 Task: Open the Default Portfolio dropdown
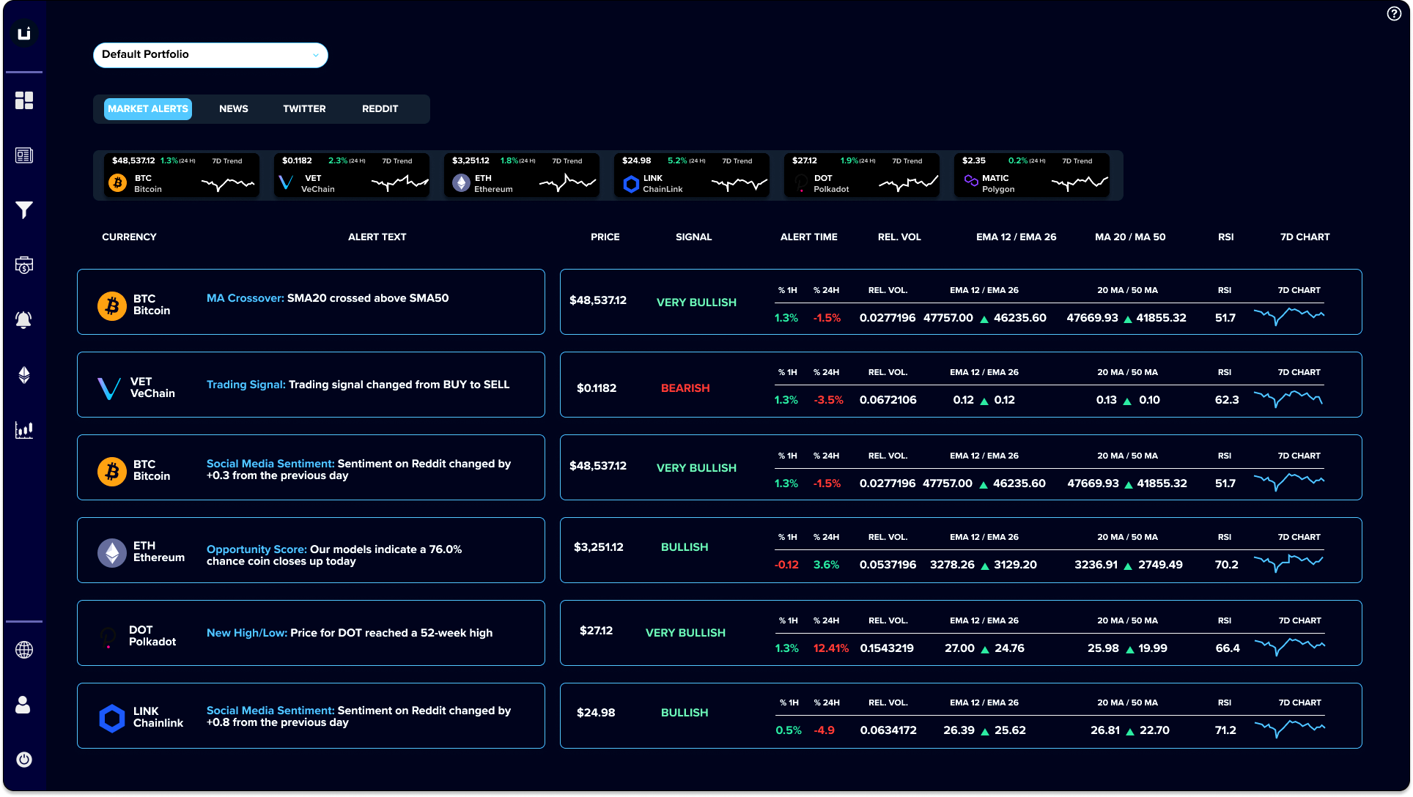(x=210, y=55)
